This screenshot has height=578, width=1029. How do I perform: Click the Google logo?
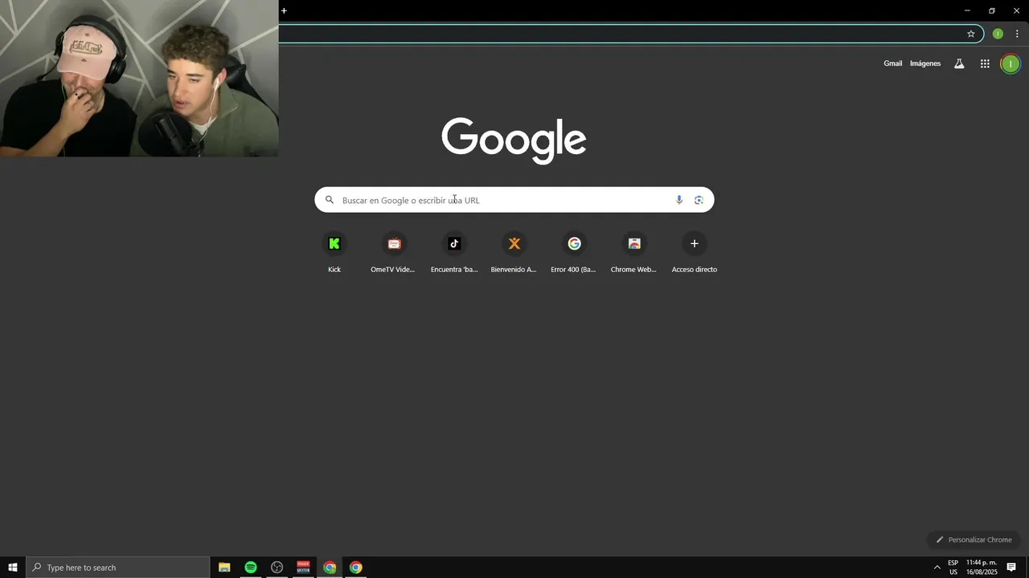tap(514, 140)
